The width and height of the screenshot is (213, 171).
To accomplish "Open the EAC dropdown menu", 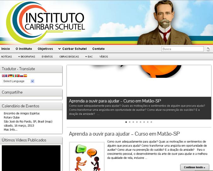I will (89, 57).
